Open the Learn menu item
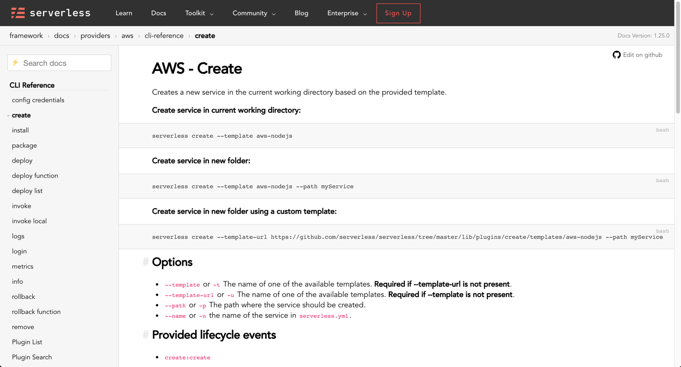The height and width of the screenshot is (367, 681). [124, 13]
